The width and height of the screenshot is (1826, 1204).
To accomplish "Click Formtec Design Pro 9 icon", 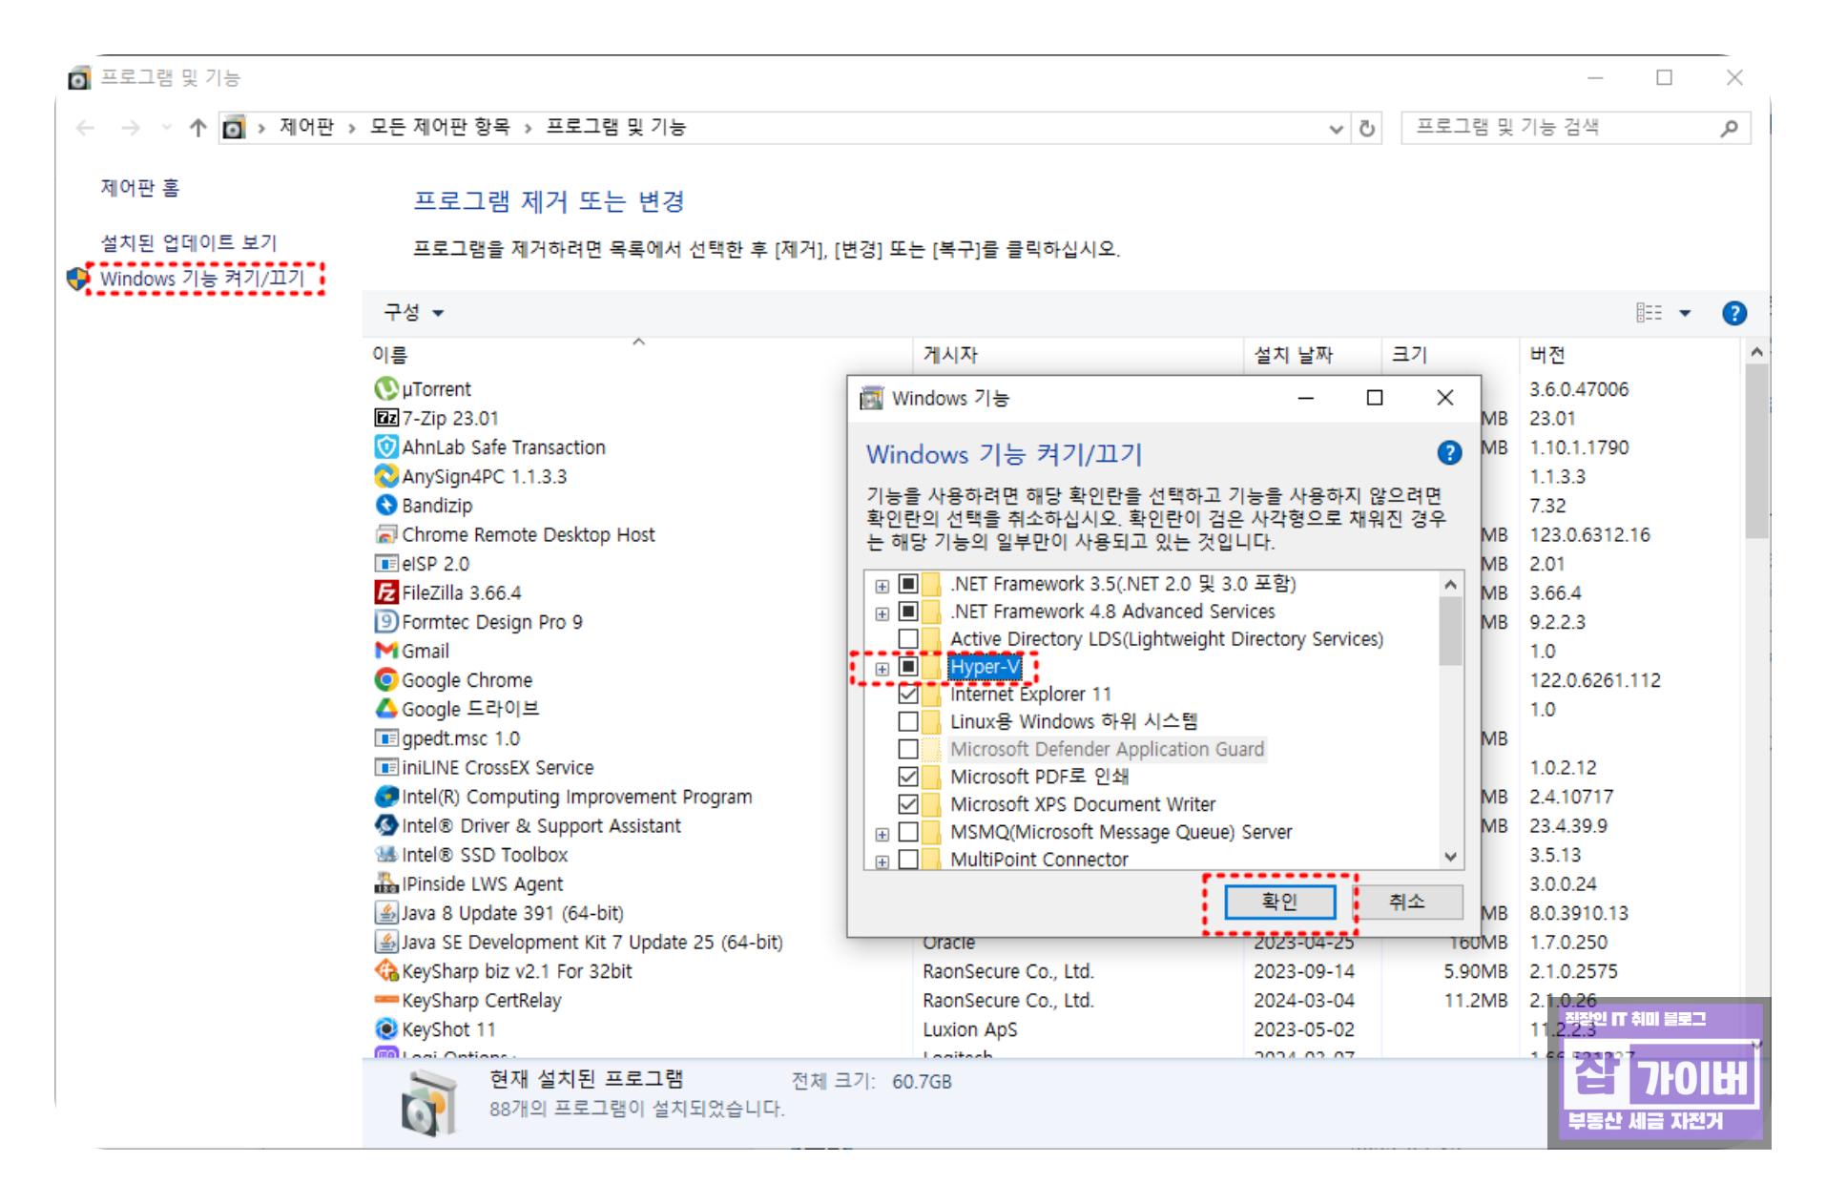I will (385, 622).
